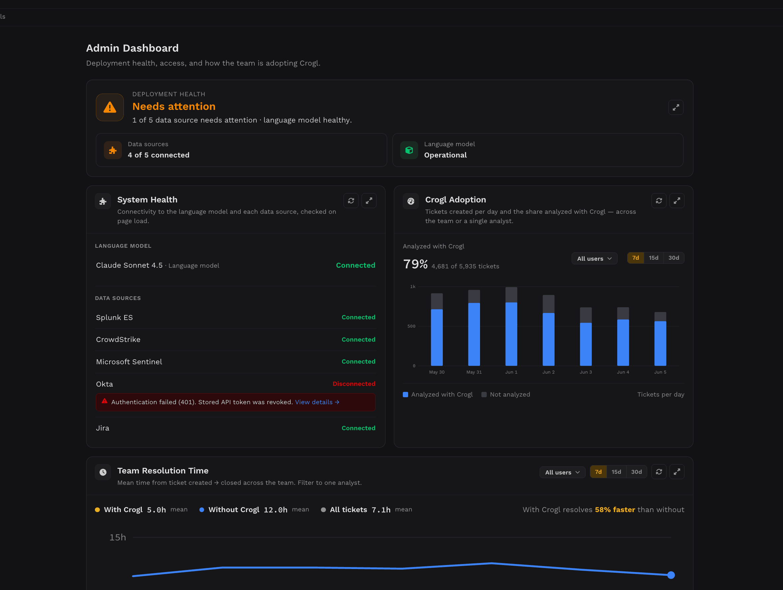The height and width of the screenshot is (590, 783).
Task: Toggle Analyzed with Crogl legend swatch
Action: coord(406,395)
